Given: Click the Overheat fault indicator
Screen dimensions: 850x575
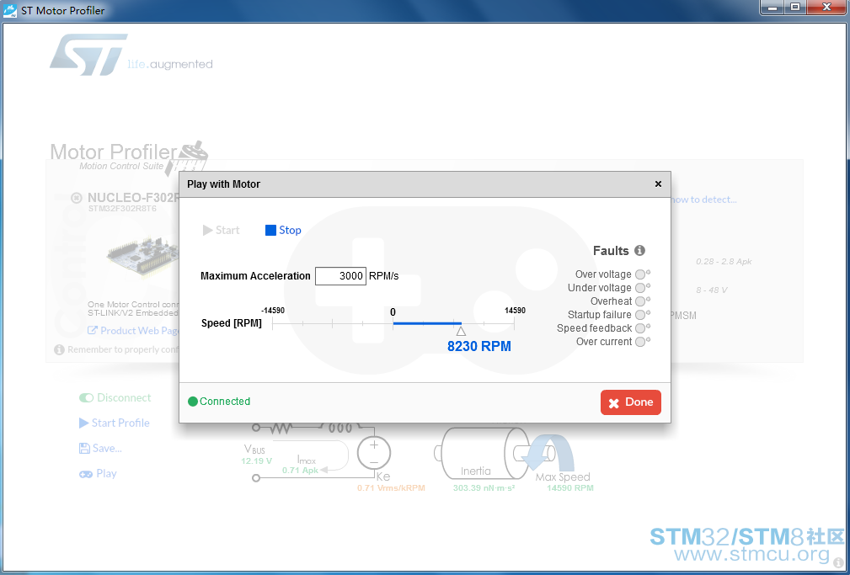Looking at the screenshot, I should click(x=640, y=301).
